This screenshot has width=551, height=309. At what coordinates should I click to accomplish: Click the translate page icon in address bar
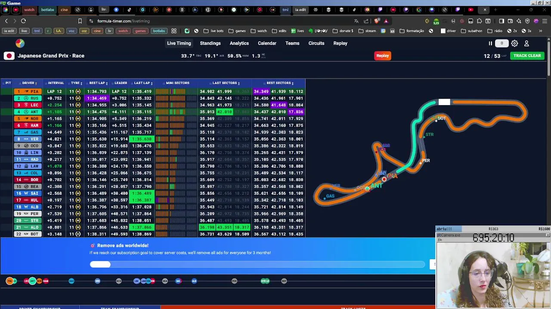(356, 21)
